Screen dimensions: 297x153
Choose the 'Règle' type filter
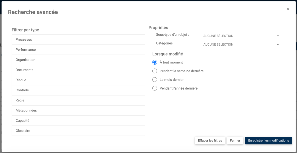[x=78, y=100]
